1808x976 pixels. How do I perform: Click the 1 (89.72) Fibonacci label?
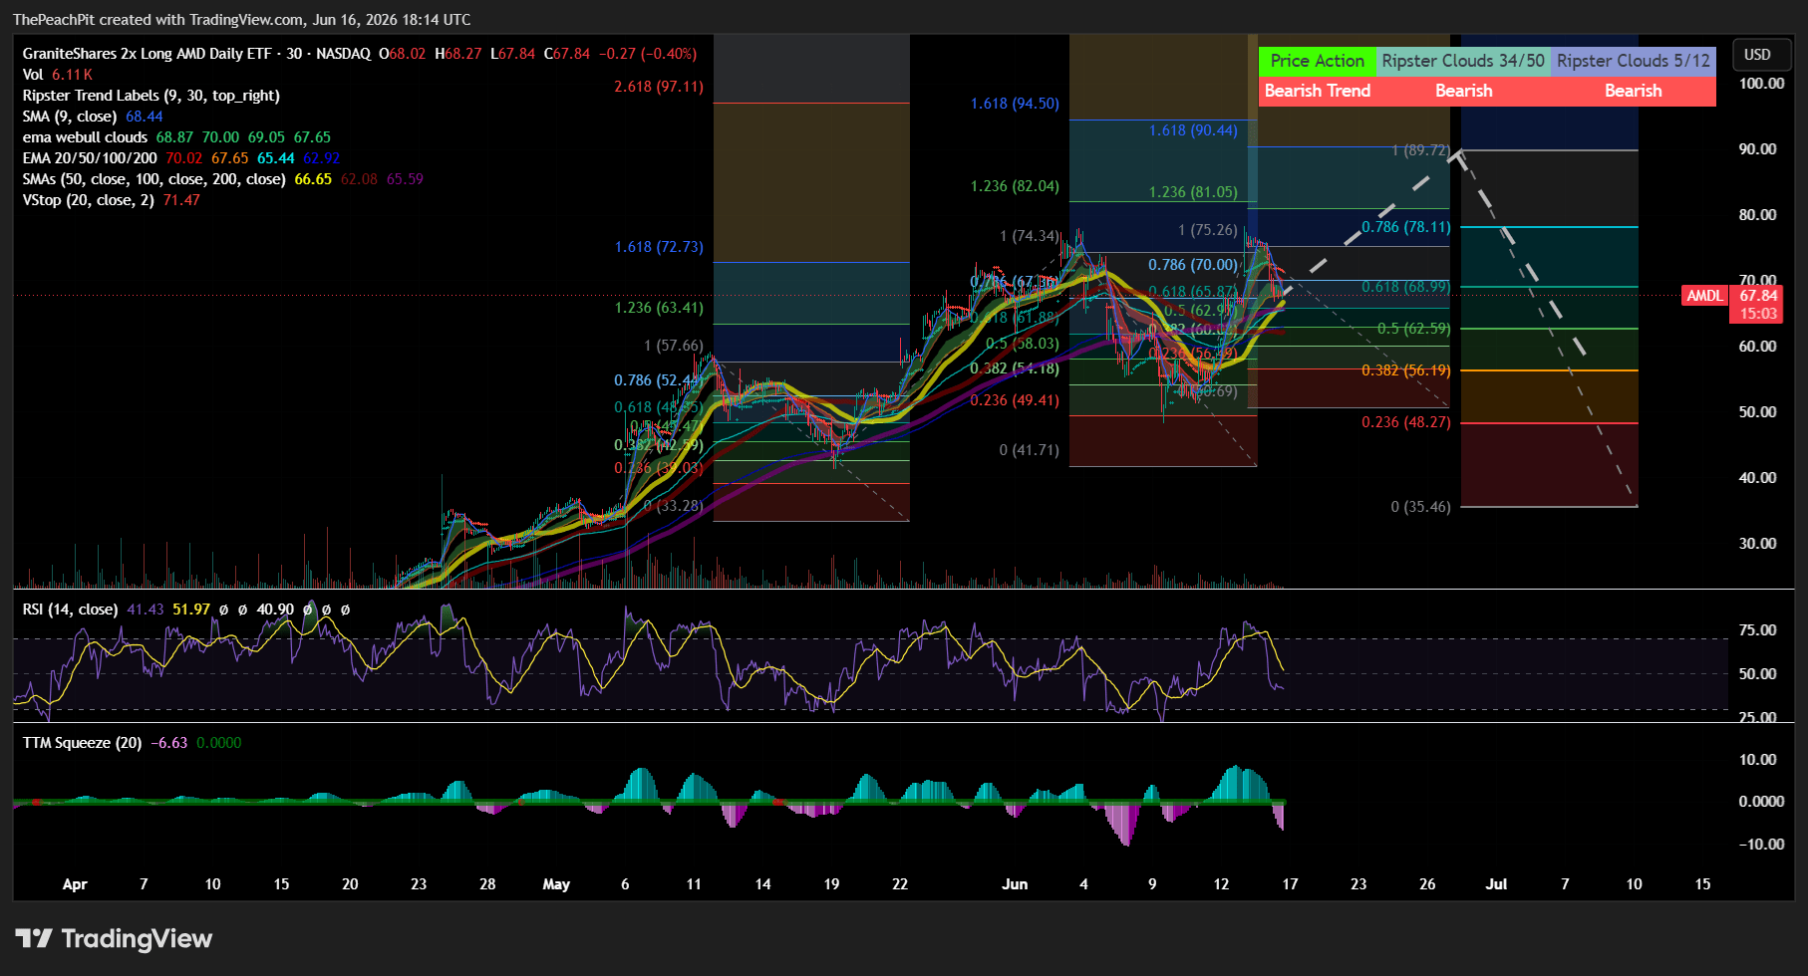pyautogui.click(x=1421, y=150)
